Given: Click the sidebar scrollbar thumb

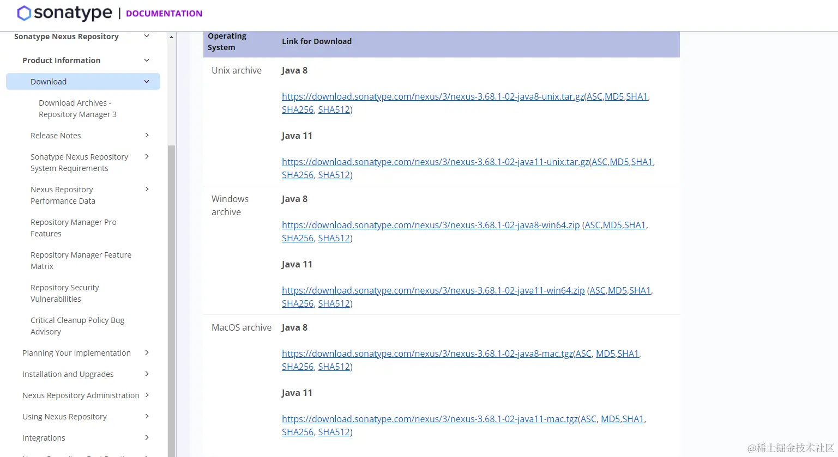Looking at the screenshot, I should 171,301.
